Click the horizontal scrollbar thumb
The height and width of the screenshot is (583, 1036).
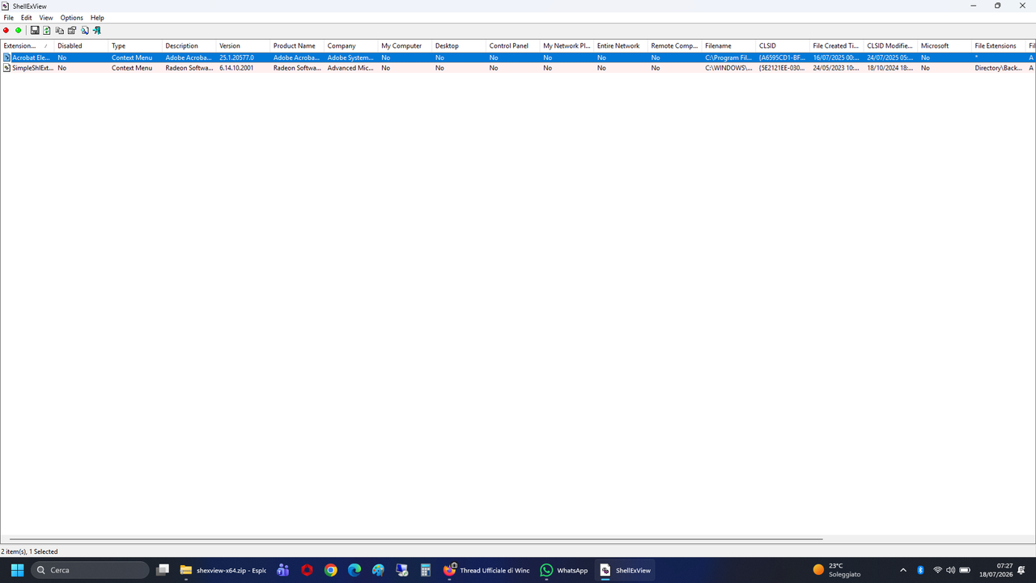point(416,539)
